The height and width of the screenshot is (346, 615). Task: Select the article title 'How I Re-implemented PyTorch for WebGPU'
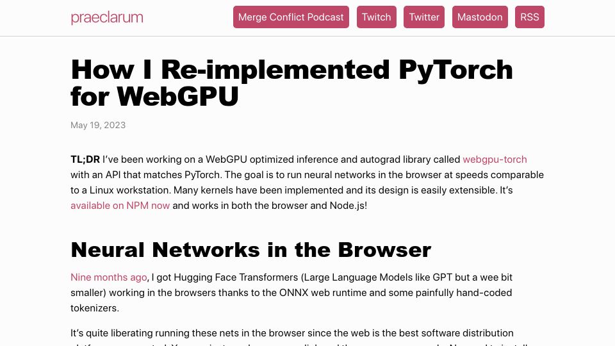[292, 83]
